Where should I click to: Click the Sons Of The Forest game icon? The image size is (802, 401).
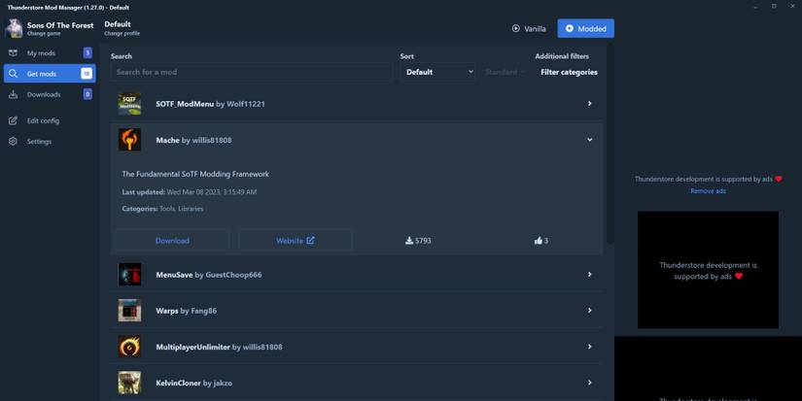point(14,28)
